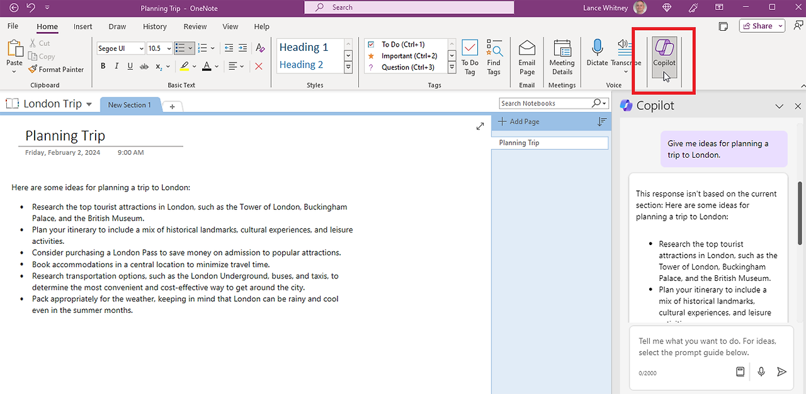The height and width of the screenshot is (394, 806).
Task: Open Meeting Details
Action: (562, 58)
